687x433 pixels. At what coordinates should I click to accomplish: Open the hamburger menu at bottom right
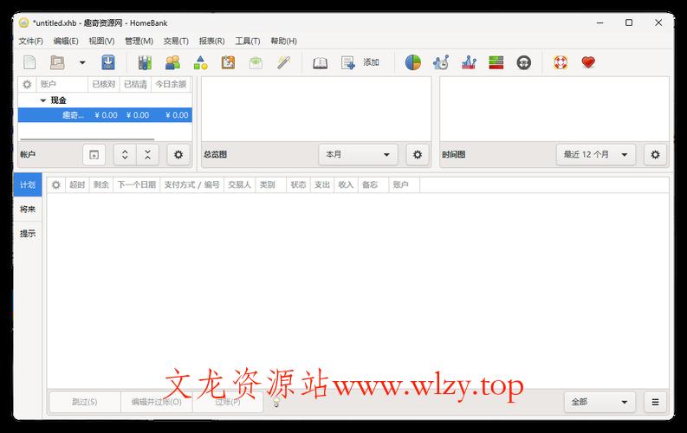(655, 402)
